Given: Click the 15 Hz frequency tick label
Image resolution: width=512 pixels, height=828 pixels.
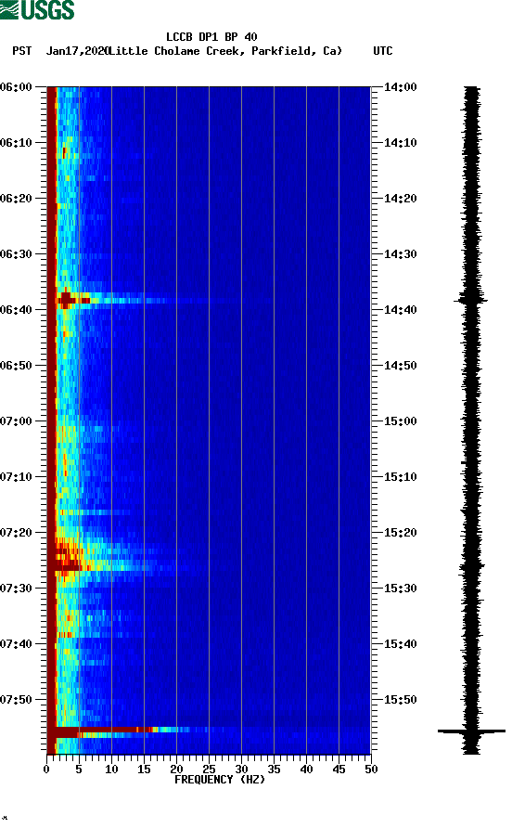Looking at the screenshot, I should (x=144, y=770).
